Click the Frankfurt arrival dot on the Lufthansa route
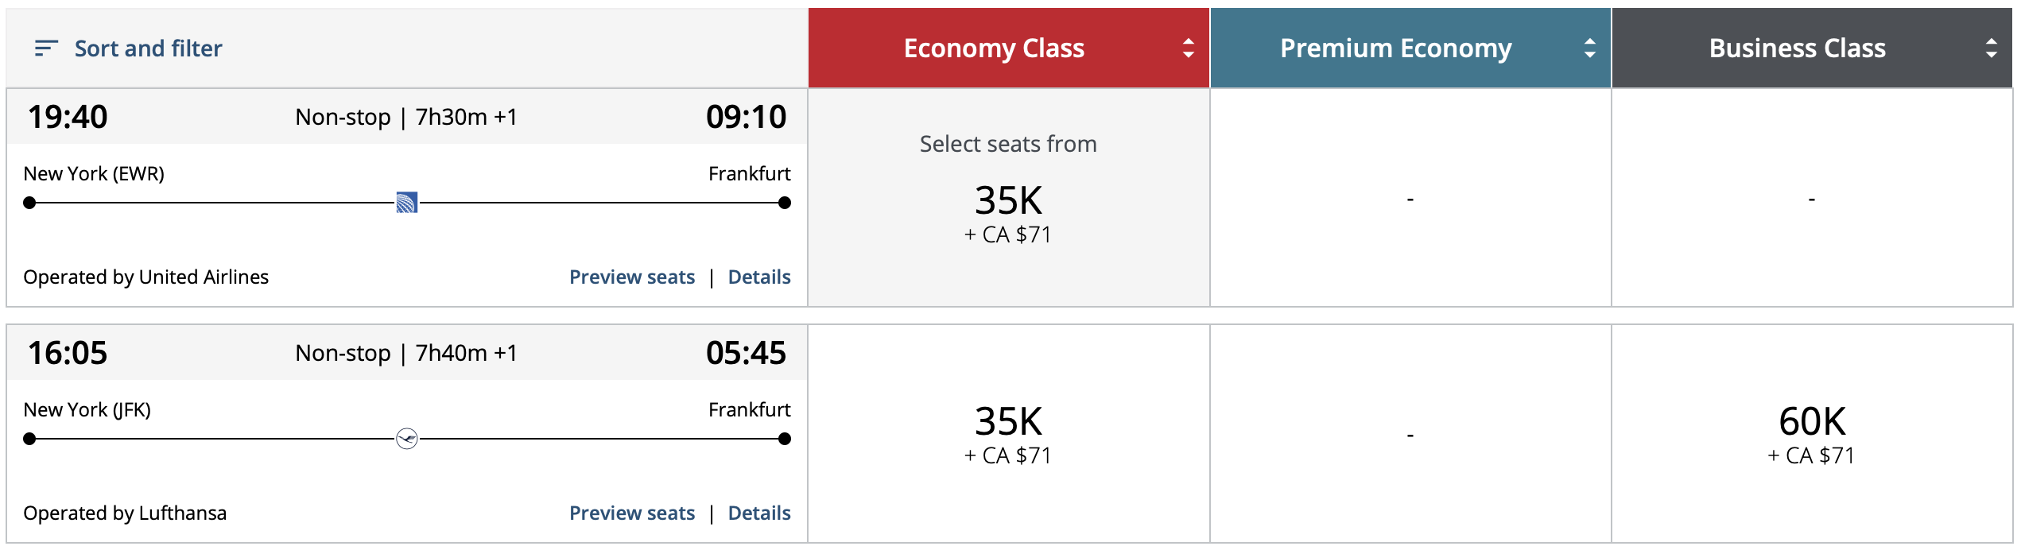The height and width of the screenshot is (550, 2021). 785,439
